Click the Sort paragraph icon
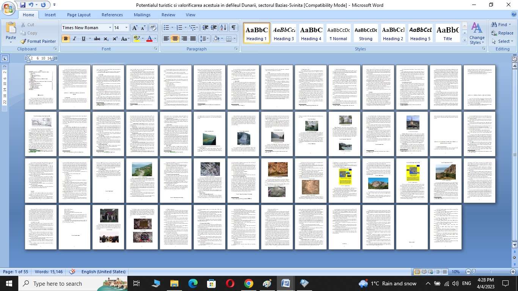This screenshot has width=518, height=291. tap(223, 28)
